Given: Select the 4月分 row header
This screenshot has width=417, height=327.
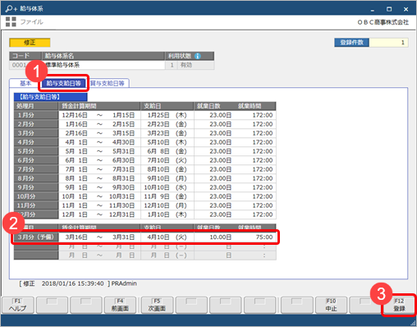Looking at the screenshot, I should [x=36, y=142].
